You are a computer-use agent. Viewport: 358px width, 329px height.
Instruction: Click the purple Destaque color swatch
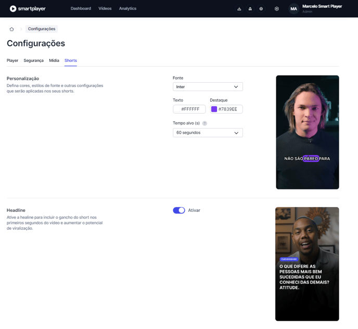tap(214, 109)
